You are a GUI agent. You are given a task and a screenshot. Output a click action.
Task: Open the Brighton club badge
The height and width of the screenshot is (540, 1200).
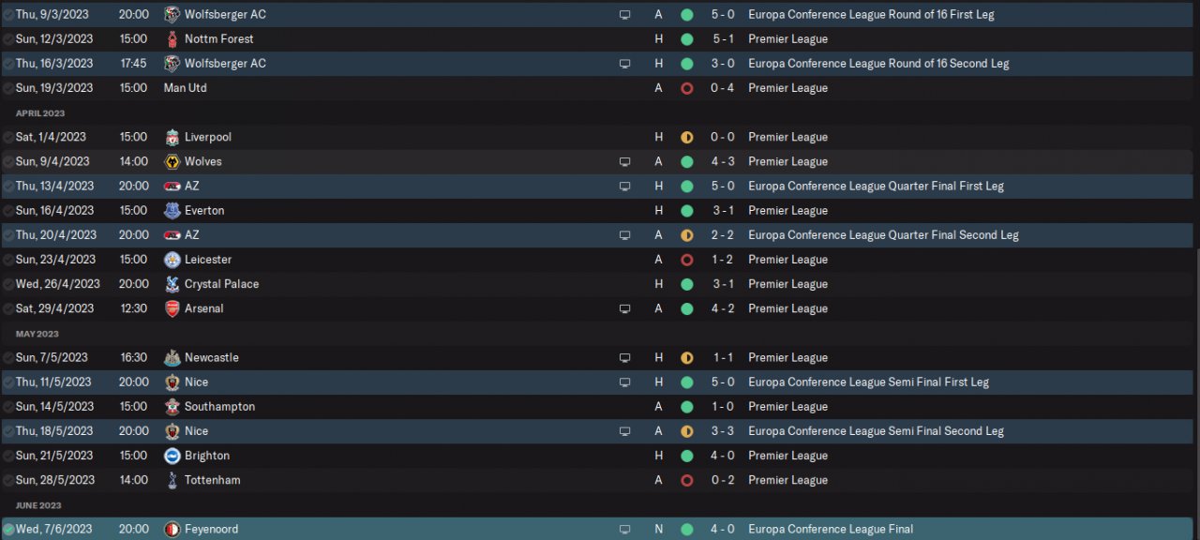(172, 456)
